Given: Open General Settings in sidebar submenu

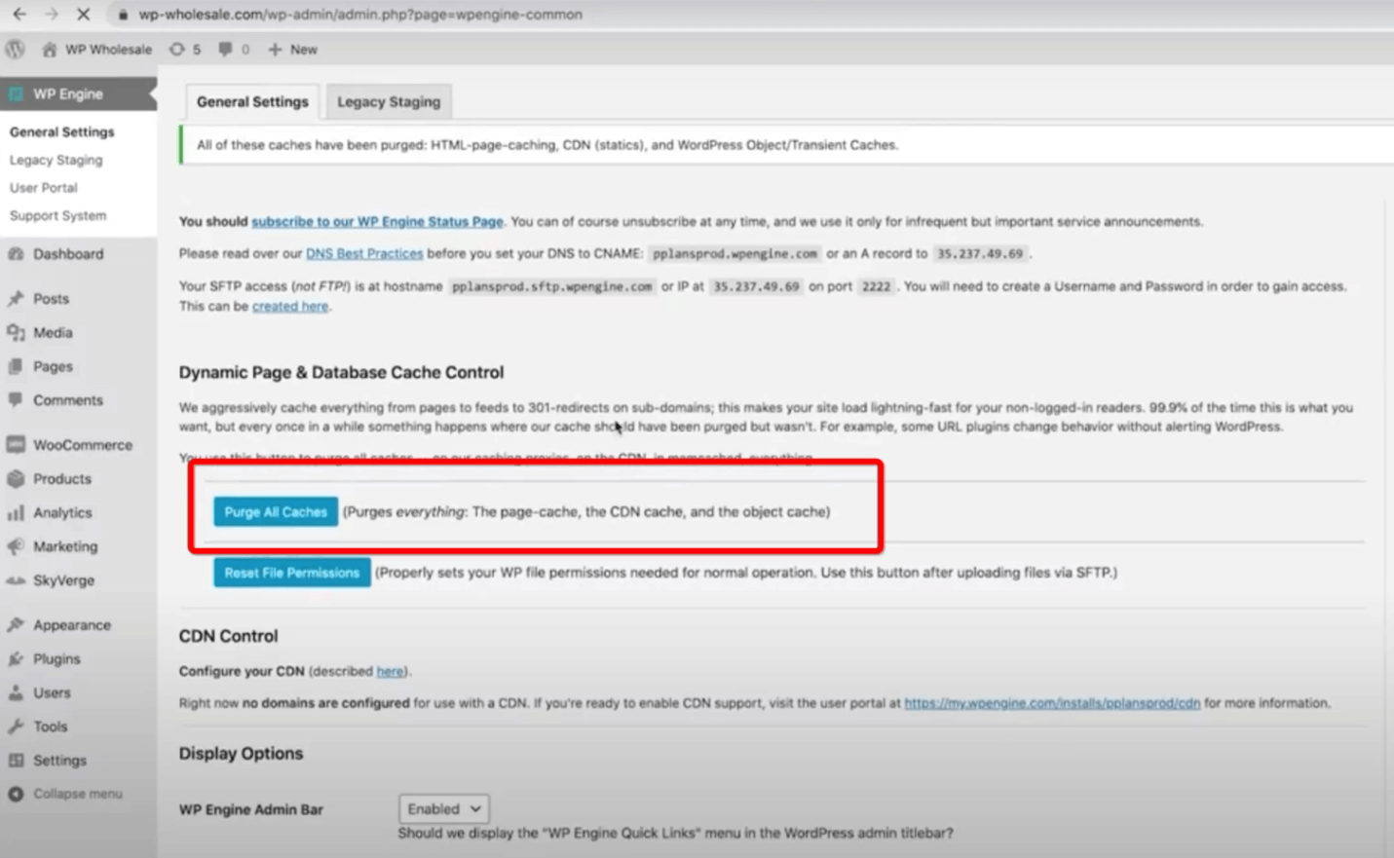Looking at the screenshot, I should (61, 131).
